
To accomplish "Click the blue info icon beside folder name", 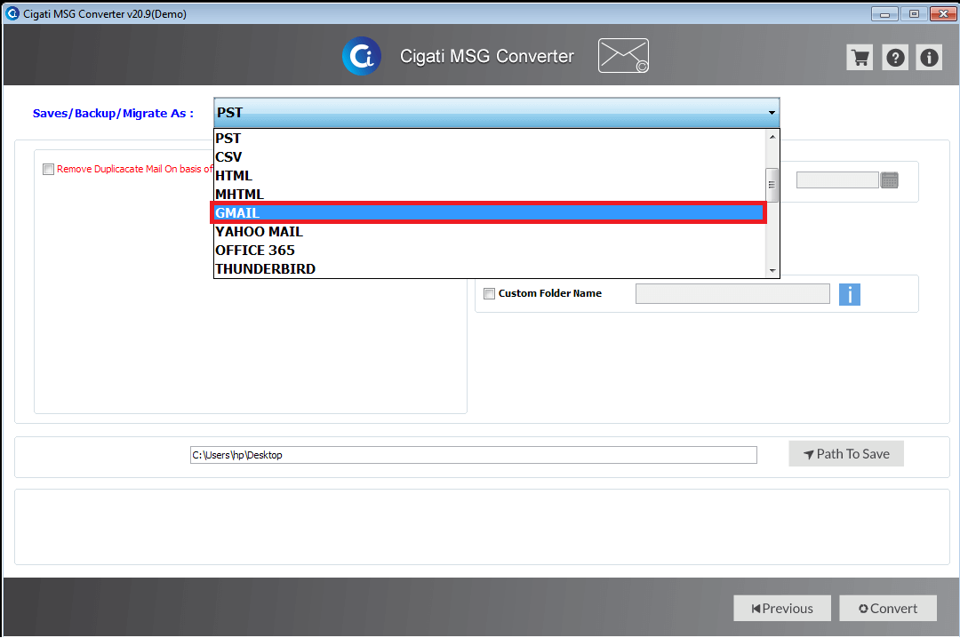I will 849,294.
